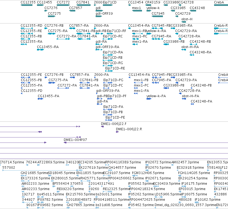Click transcript CG43248-RA
Screen dimensions: 228x209
click(200, 52)
